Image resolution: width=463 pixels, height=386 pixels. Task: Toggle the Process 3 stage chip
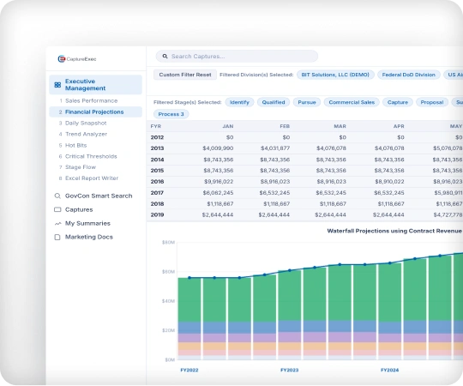pyautogui.click(x=171, y=114)
